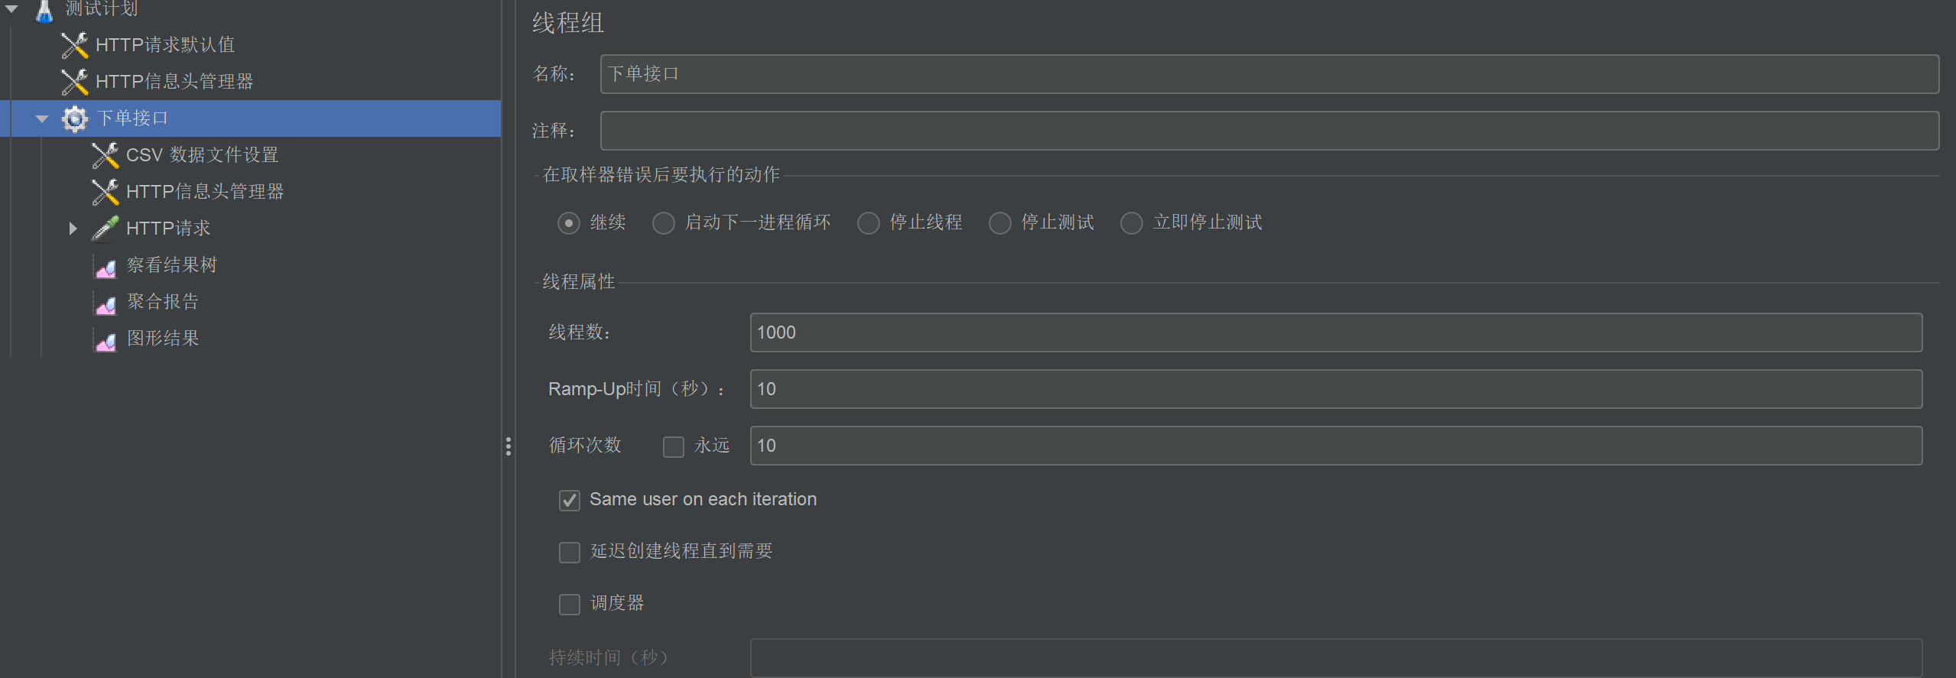Image resolution: width=1956 pixels, height=678 pixels.
Task: Click the HTTP请求 sampler pipette icon
Action: [106, 228]
